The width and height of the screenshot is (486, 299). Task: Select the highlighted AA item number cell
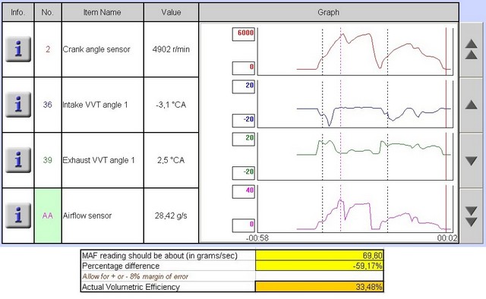tap(48, 216)
